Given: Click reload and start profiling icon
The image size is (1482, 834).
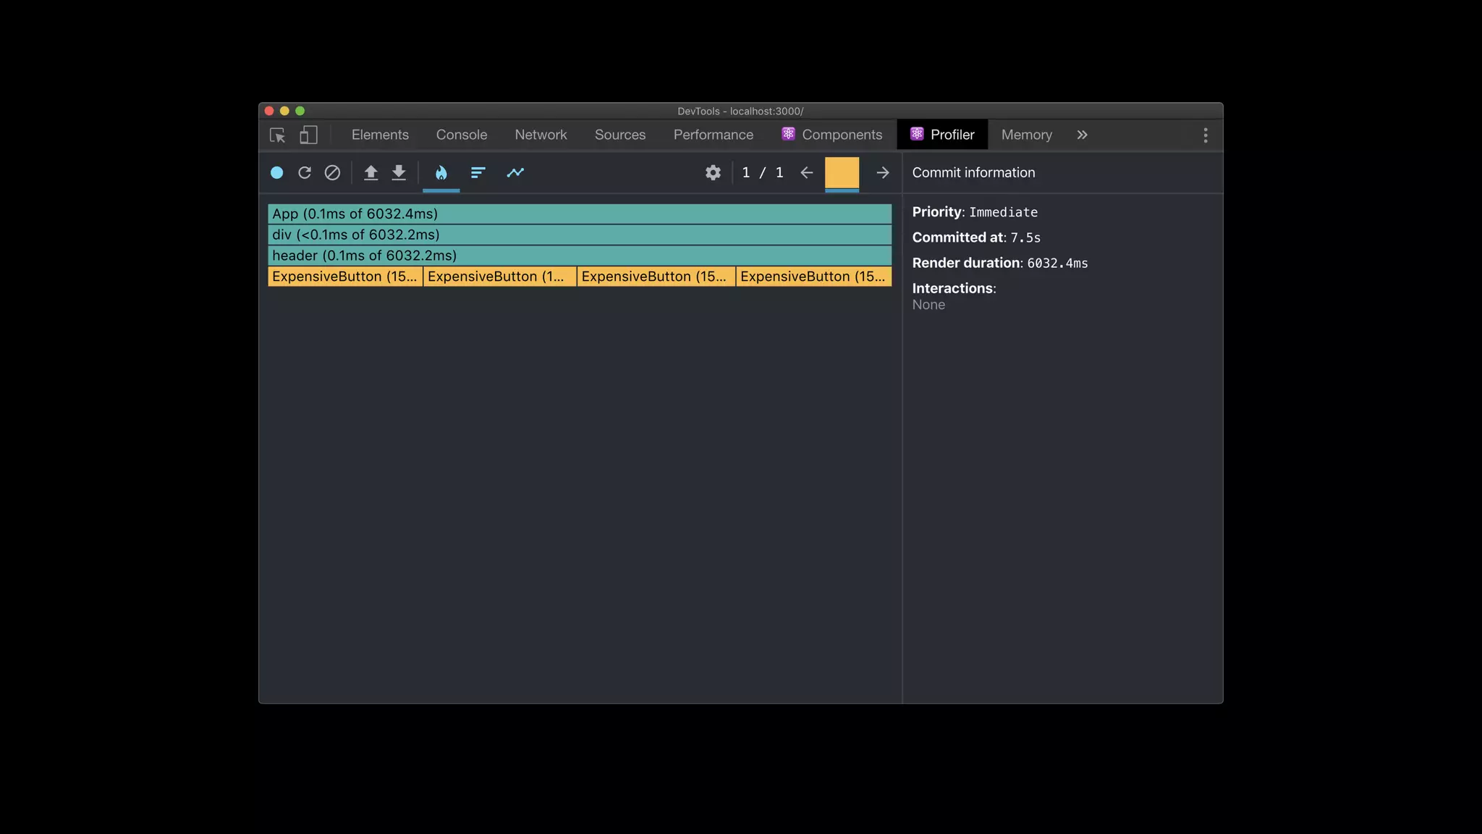Looking at the screenshot, I should 305,172.
